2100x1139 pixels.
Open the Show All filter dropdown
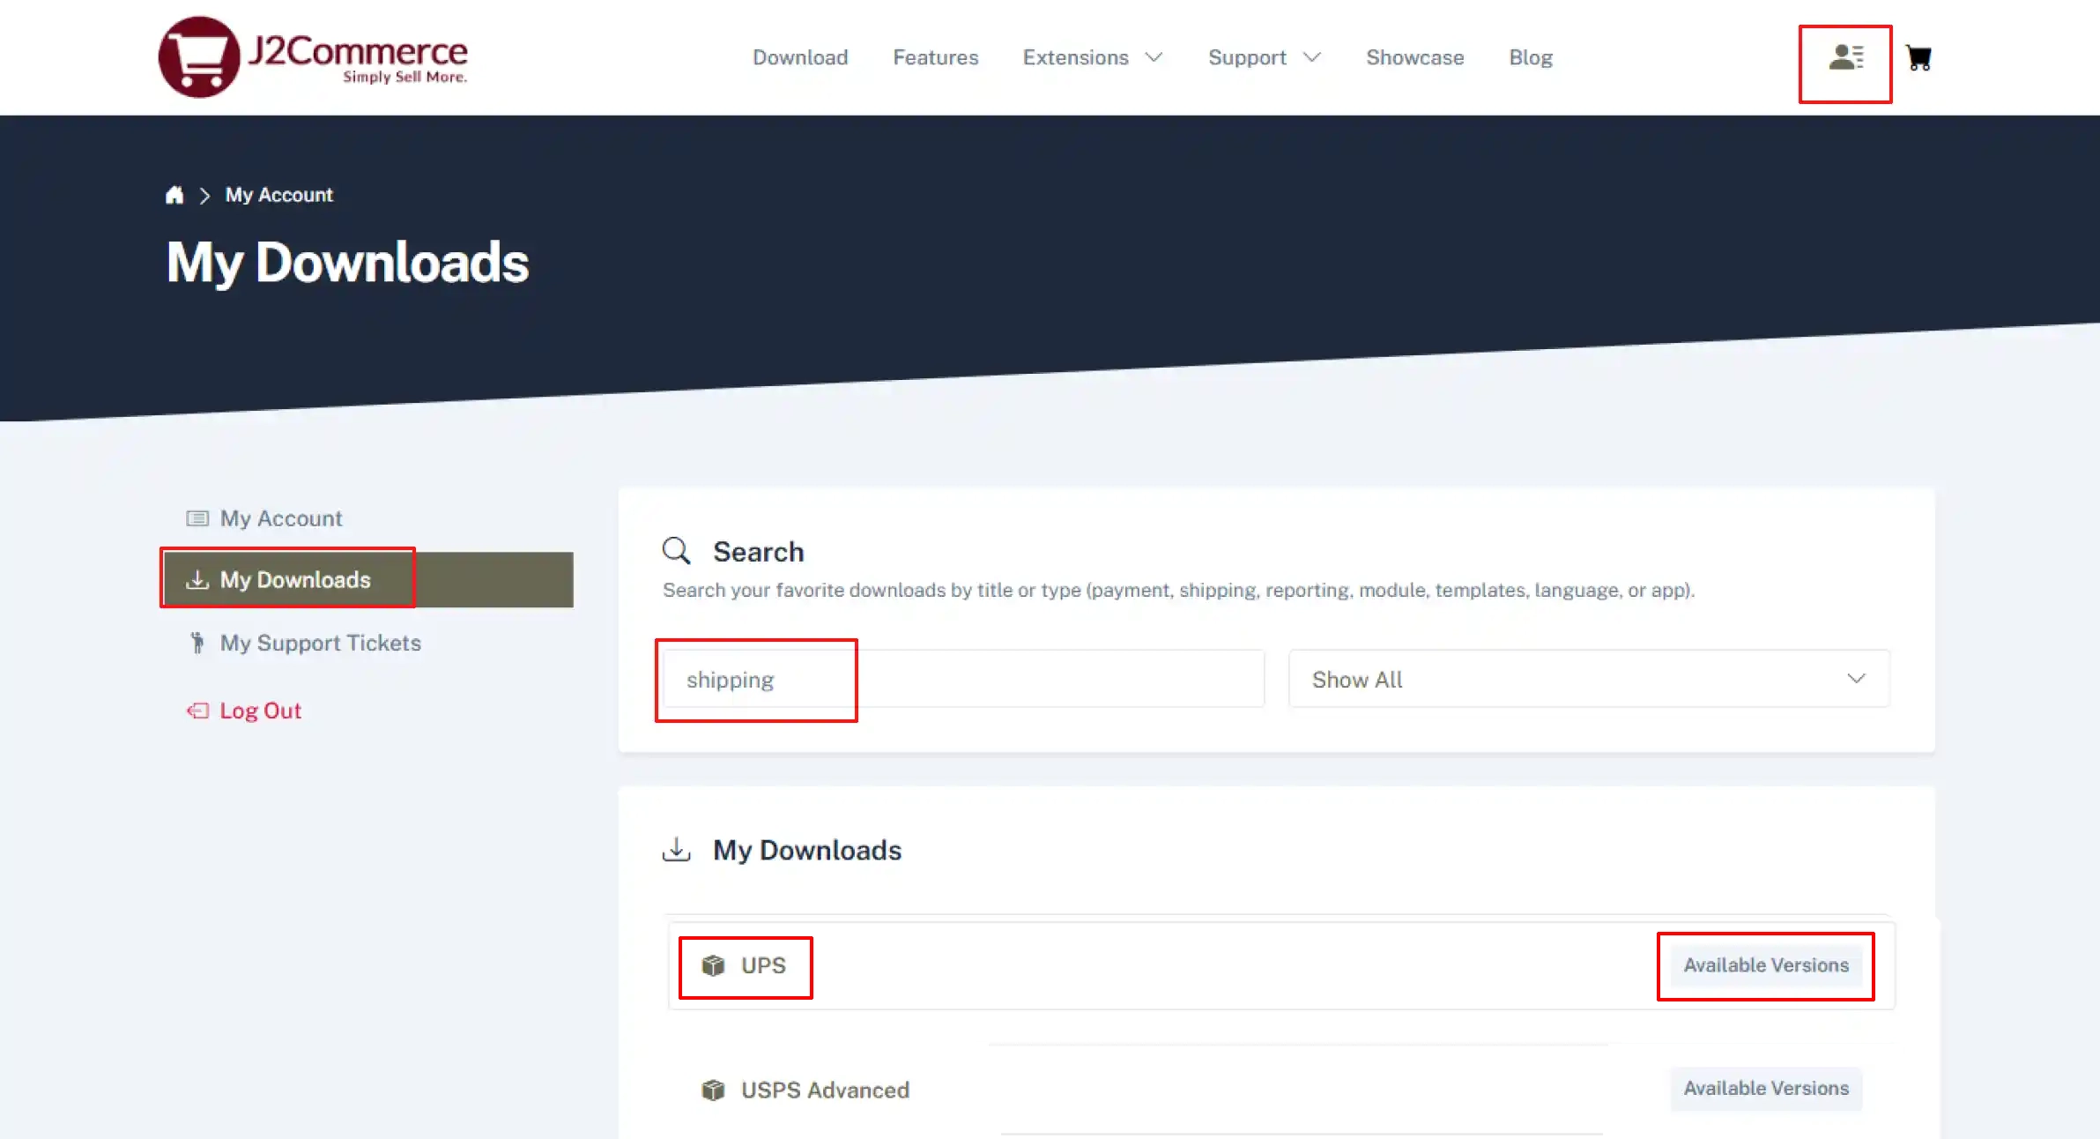tap(1588, 679)
